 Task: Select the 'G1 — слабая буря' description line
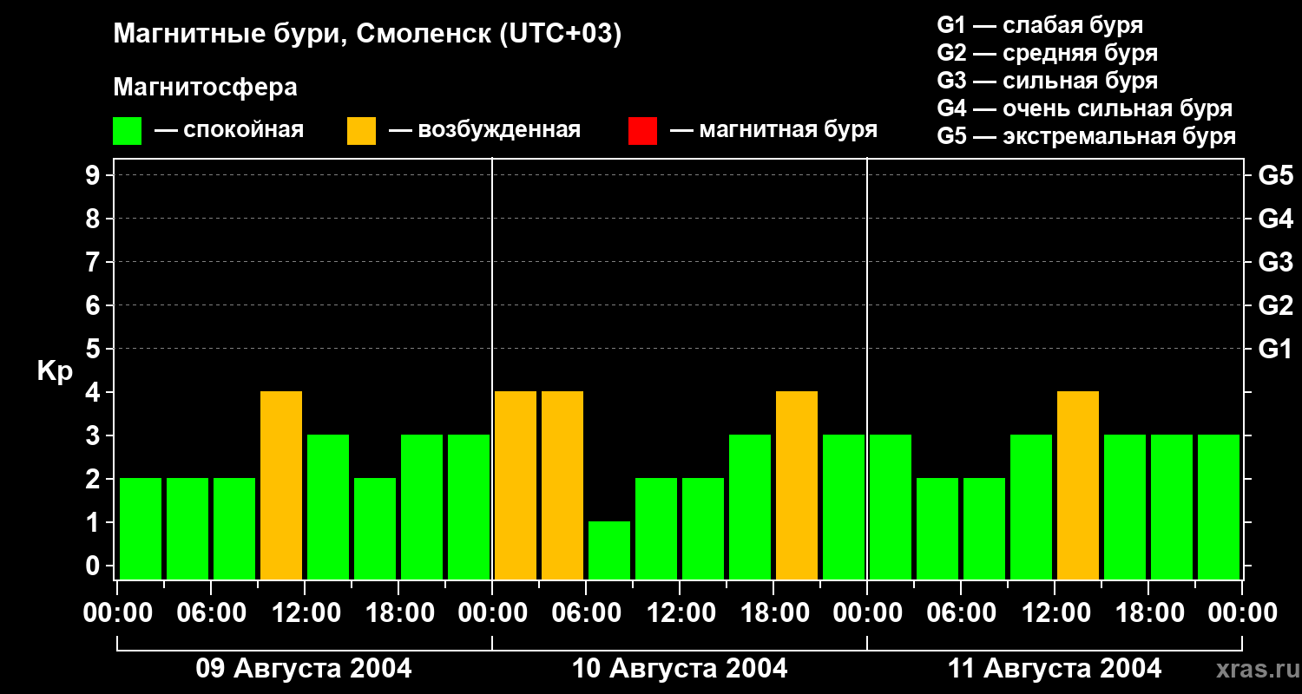click(x=1040, y=25)
